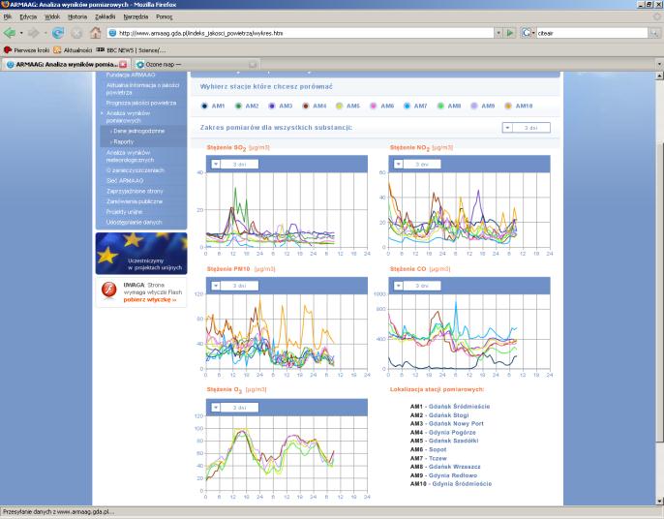Toggle station AM7 blue radio button
The image size is (664, 519).
pyautogui.click(x=407, y=106)
